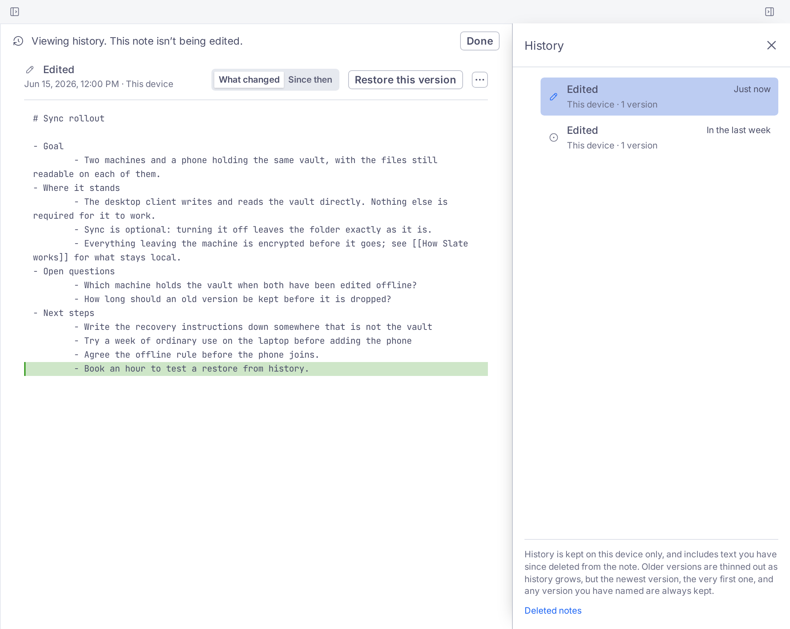Click the 'Viewing history' banner message
This screenshot has width=790, height=629.
137,41
